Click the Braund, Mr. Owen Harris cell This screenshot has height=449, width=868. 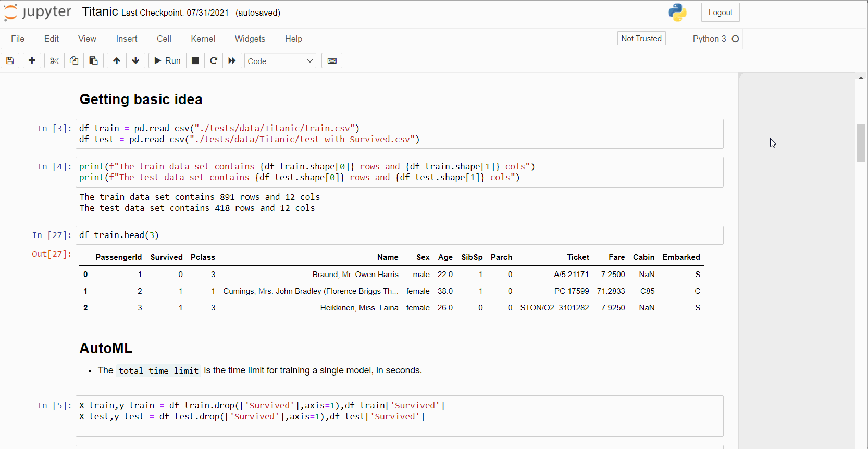point(355,275)
